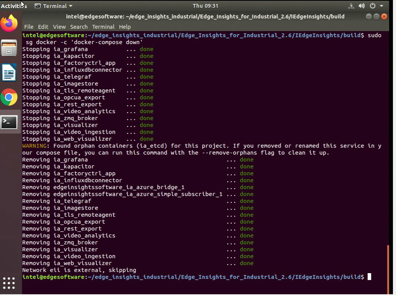Click 'Removing ia_web_visualizer' line
The width and height of the screenshot is (396, 295).
coord(138,263)
